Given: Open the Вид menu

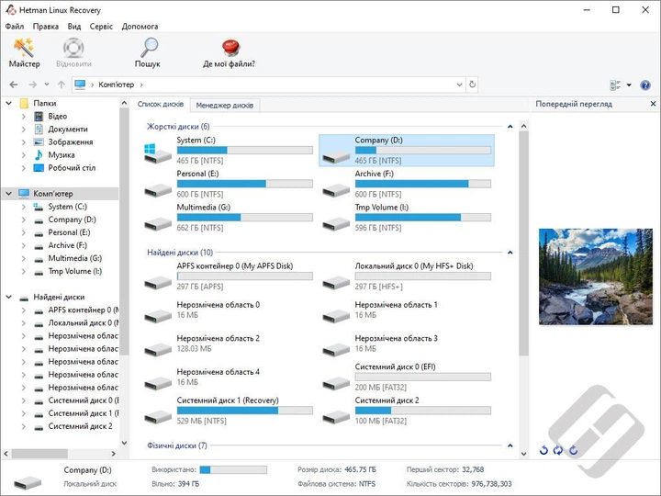Looking at the screenshot, I should point(74,26).
